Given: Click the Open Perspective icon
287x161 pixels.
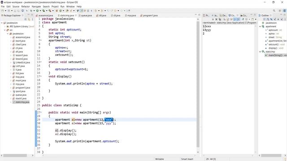Looking at the screenshot, I should click(x=280, y=11).
